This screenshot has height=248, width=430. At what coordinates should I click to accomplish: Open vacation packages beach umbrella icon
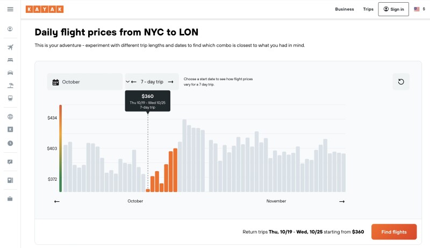10,86
